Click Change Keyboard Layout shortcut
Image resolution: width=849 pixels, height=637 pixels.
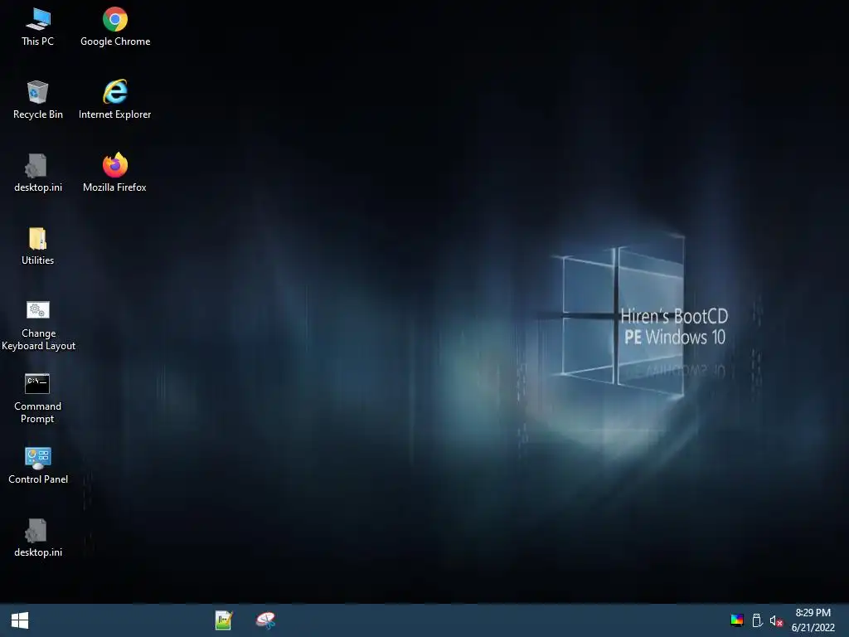click(x=38, y=326)
